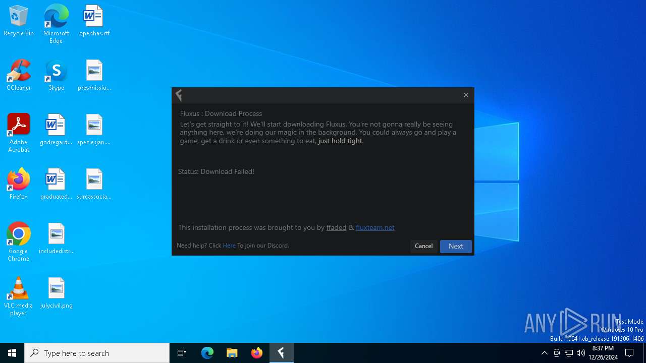Open the taskbar clock and date

(x=603, y=353)
